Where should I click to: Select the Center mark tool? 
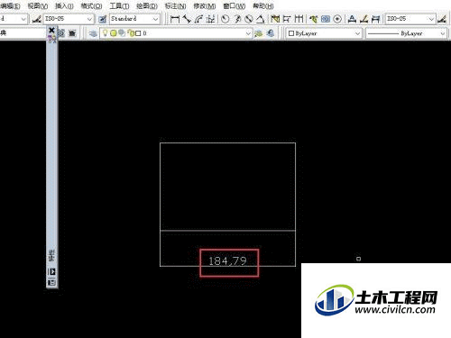pos(337,19)
